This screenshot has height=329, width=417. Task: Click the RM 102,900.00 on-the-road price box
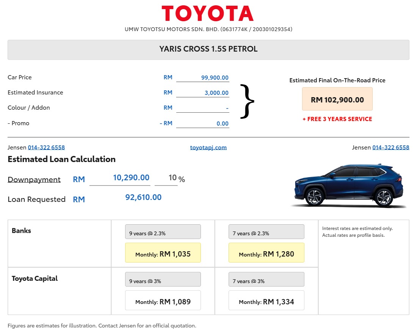tap(337, 99)
